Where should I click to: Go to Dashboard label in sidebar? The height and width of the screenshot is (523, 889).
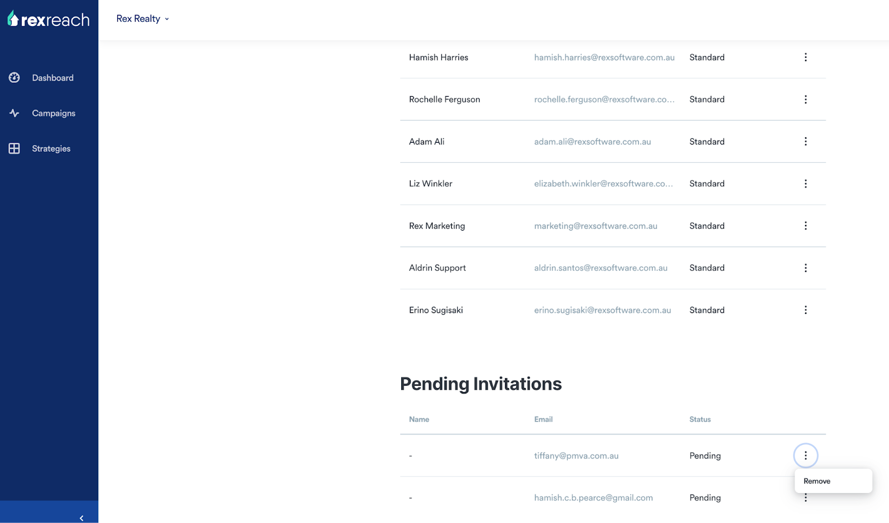coord(53,78)
